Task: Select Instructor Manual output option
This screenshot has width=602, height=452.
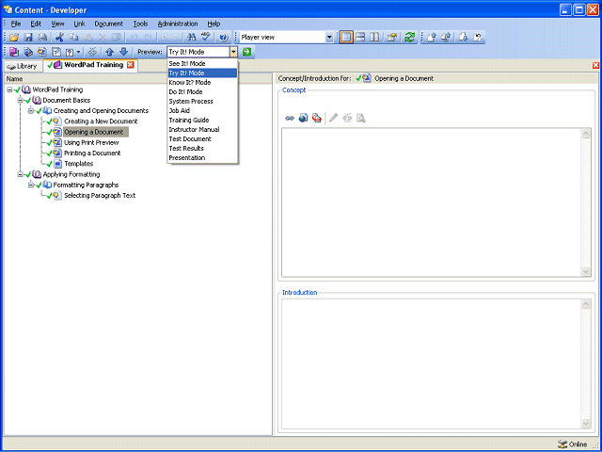Action: tap(203, 130)
